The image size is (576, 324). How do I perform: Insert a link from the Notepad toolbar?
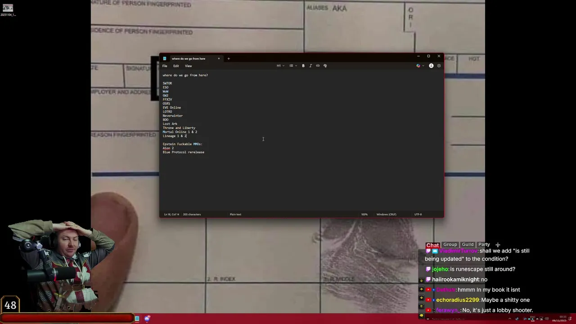(318, 66)
